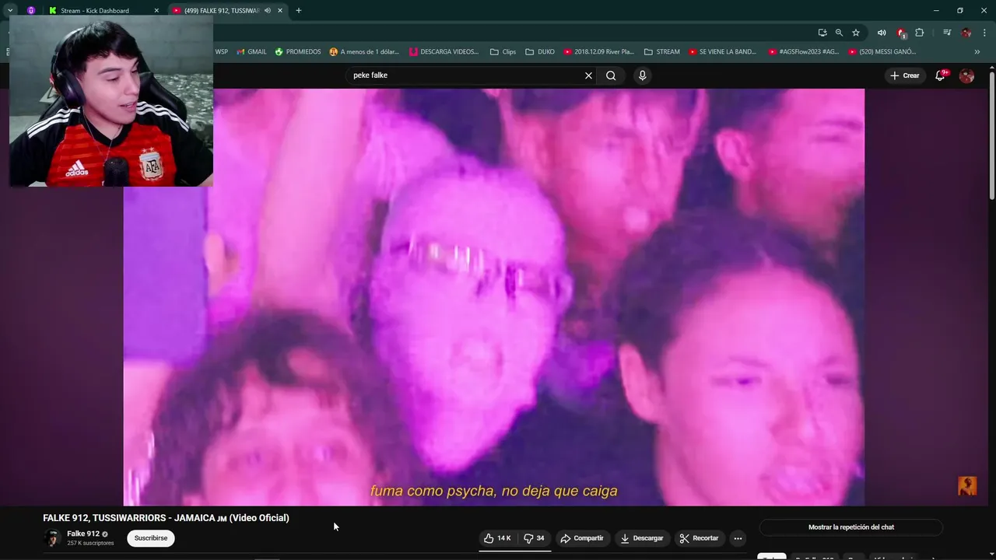
Task: Open YouTube notifications bell
Action: [940, 75]
